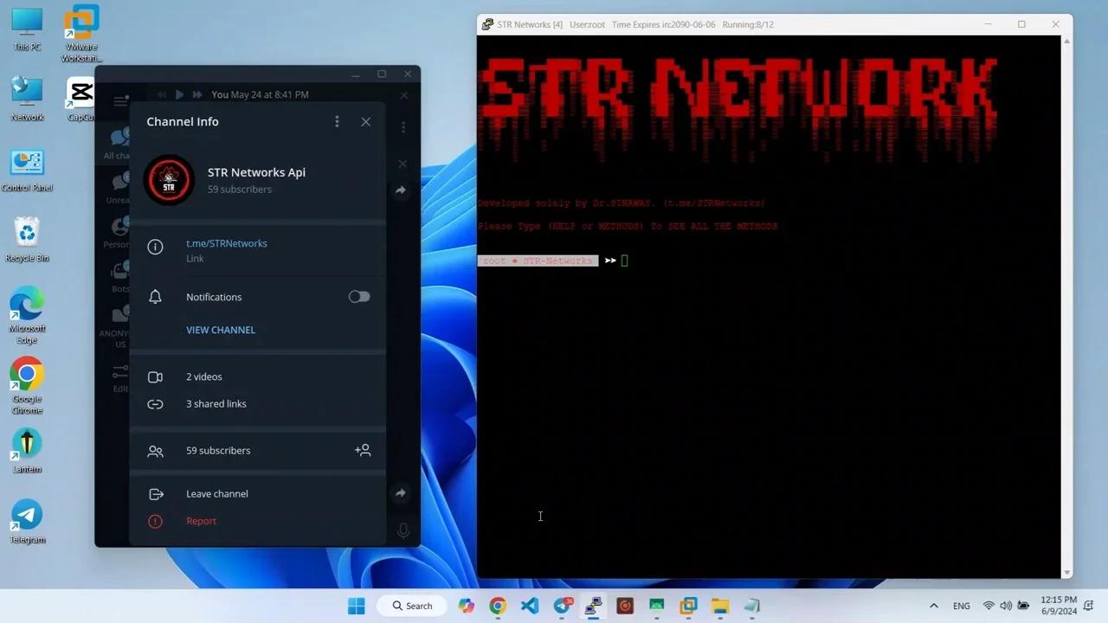This screenshot has width=1108, height=623.
Task: Open the right panel three-dot menu
Action: pos(403,127)
